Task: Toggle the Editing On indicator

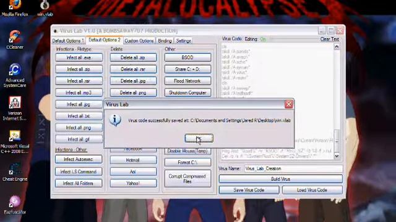Action: [263, 39]
